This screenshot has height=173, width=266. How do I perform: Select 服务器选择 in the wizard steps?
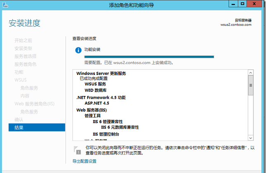click(x=26, y=56)
